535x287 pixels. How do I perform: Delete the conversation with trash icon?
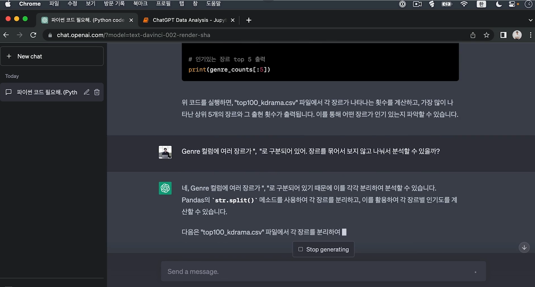pos(97,92)
